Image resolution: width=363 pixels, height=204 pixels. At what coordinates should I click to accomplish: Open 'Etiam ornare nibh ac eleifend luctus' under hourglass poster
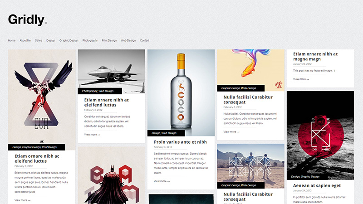coord(37,159)
